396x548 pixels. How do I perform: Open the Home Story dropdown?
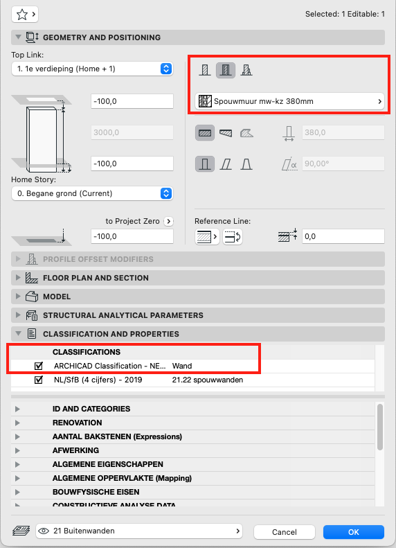(92, 193)
